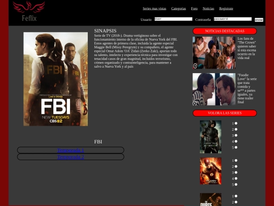Open Series mas vistas menu
274x206 pixels.
coord(154,9)
